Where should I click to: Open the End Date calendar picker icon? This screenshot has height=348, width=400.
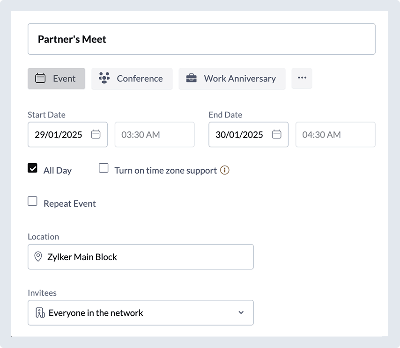277,135
